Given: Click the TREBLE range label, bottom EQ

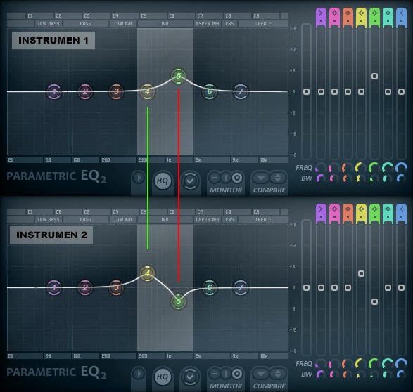Looking at the screenshot, I should pos(263,219).
